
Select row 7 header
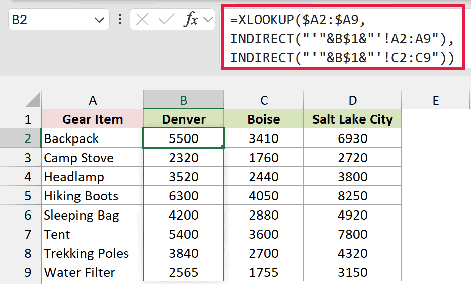21,234
